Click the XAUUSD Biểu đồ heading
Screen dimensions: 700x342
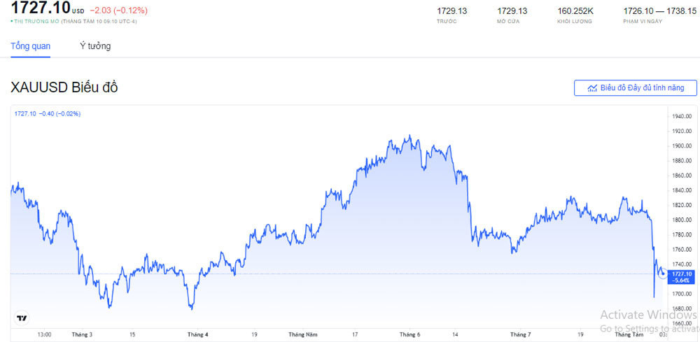64,87
